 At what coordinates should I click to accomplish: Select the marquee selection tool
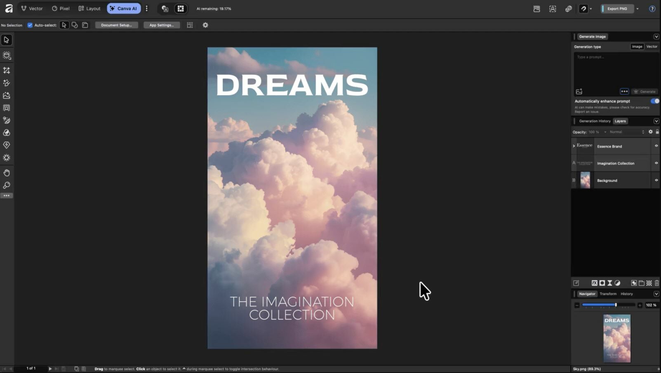click(7, 55)
